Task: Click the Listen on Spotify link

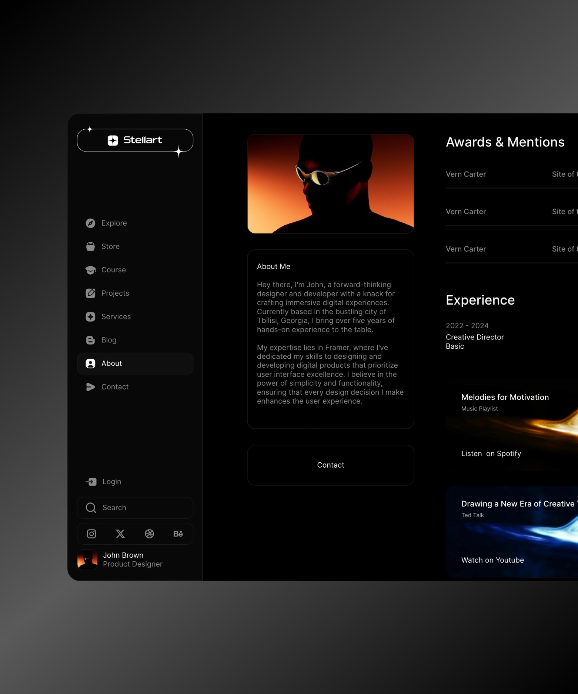Action: tap(491, 454)
